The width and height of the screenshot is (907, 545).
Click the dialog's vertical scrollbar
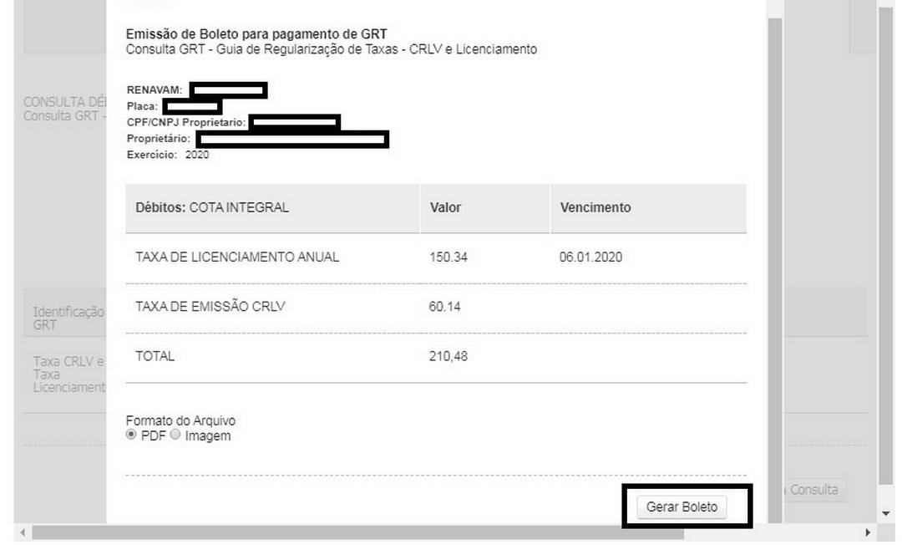(x=774, y=251)
